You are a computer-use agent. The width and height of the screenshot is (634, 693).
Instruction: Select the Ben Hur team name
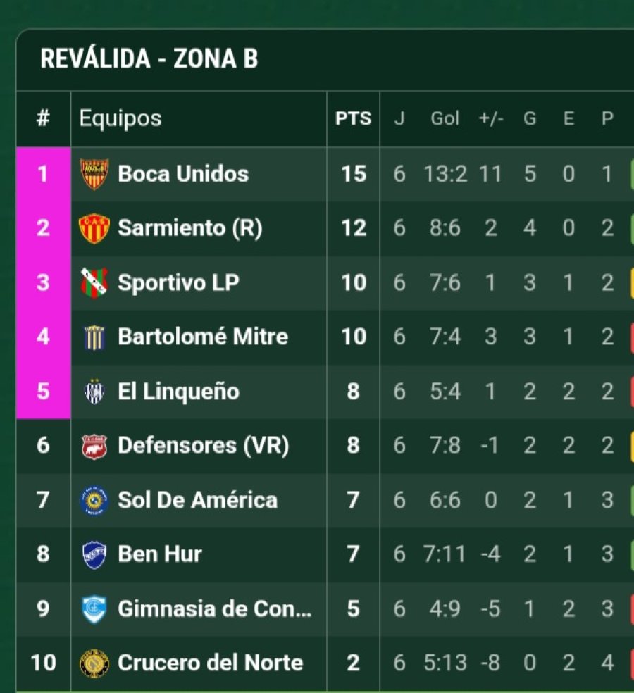[160, 554]
